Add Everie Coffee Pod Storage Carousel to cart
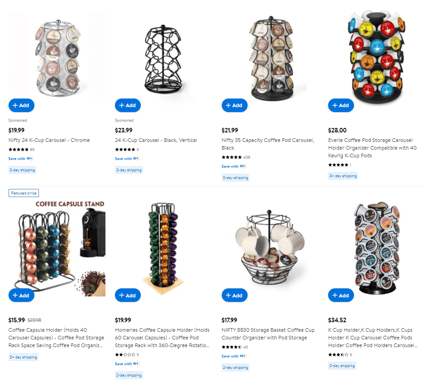Screen dimensions: 425x381 [x=341, y=105]
